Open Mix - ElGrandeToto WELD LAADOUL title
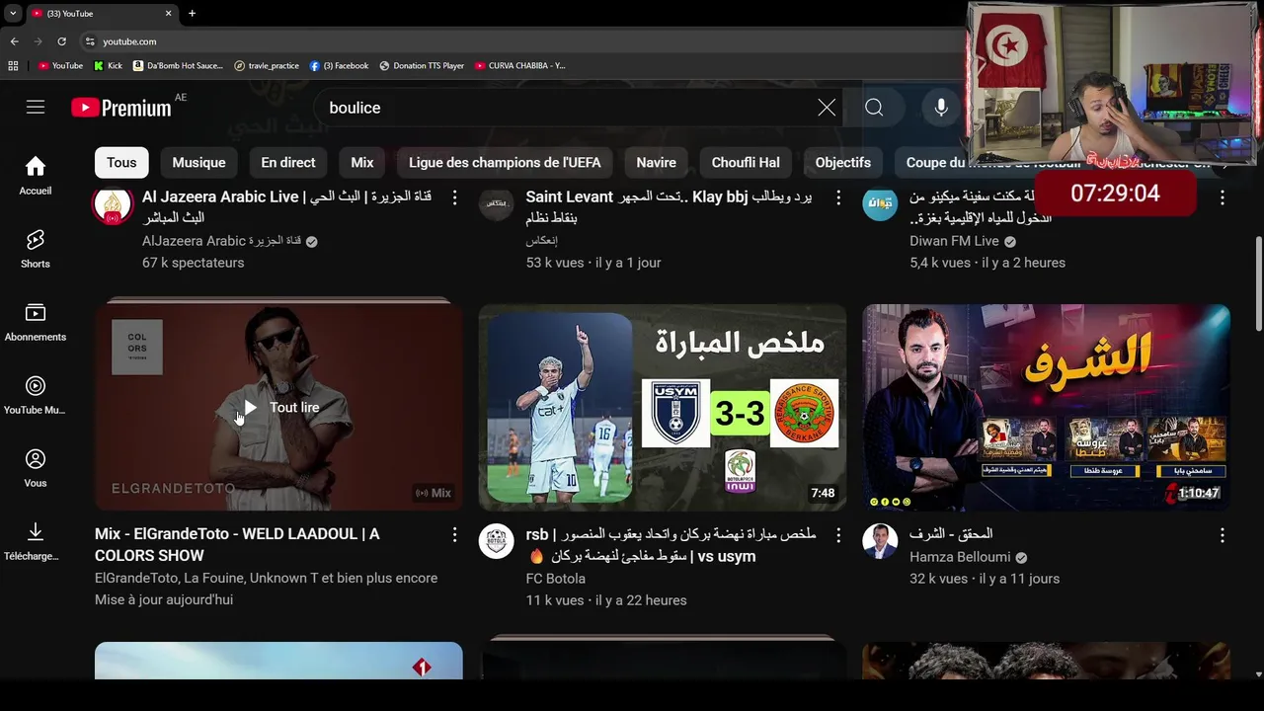1264x711 pixels. click(x=237, y=545)
